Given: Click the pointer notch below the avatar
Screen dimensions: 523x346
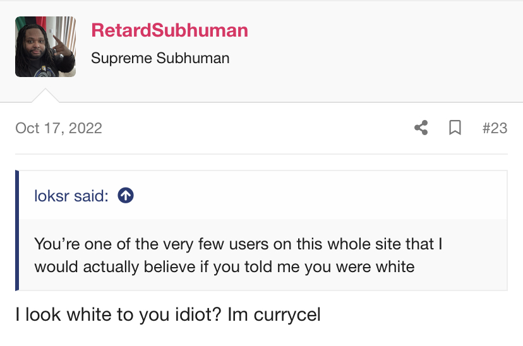Looking at the screenshot, I should tap(45, 96).
